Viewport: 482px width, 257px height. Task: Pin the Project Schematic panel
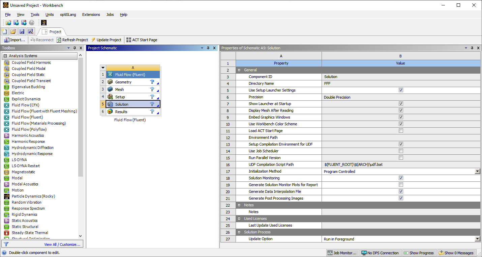tap(208, 48)
